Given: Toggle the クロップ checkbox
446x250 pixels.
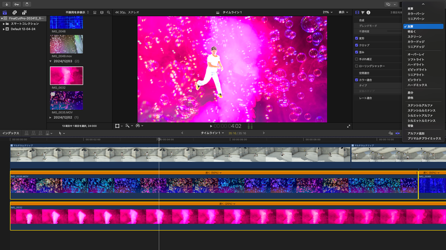Looking at the screenshot, I should coord(356,45).
